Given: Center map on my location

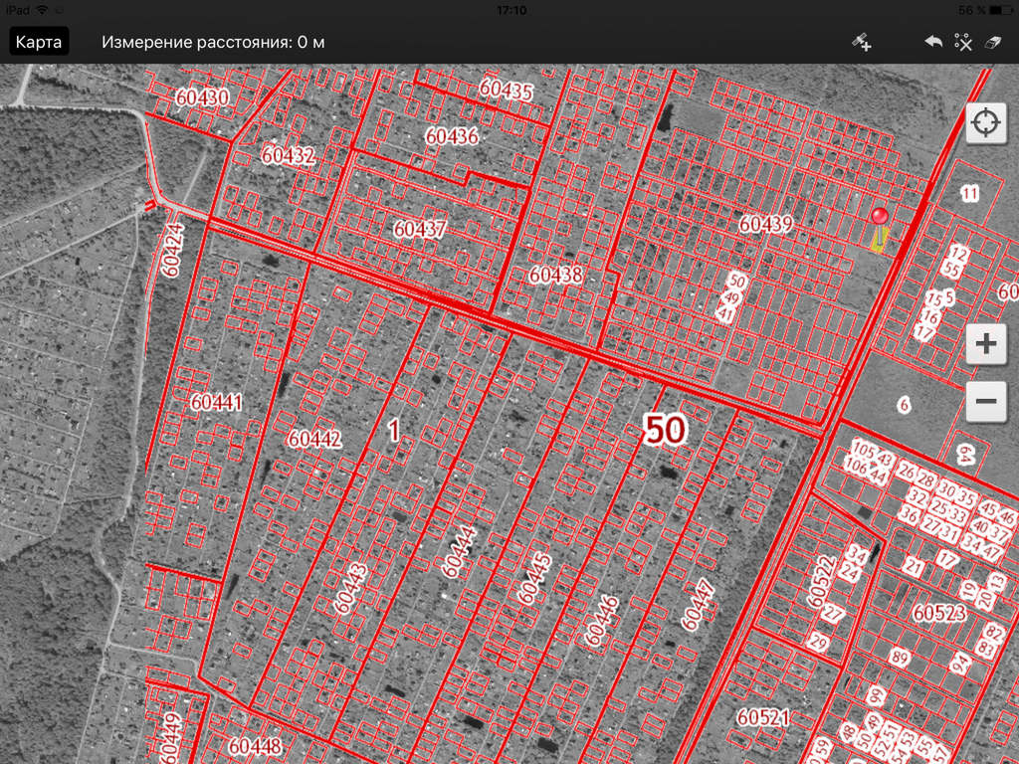Looking at the screenshot, I should (985, 124).
